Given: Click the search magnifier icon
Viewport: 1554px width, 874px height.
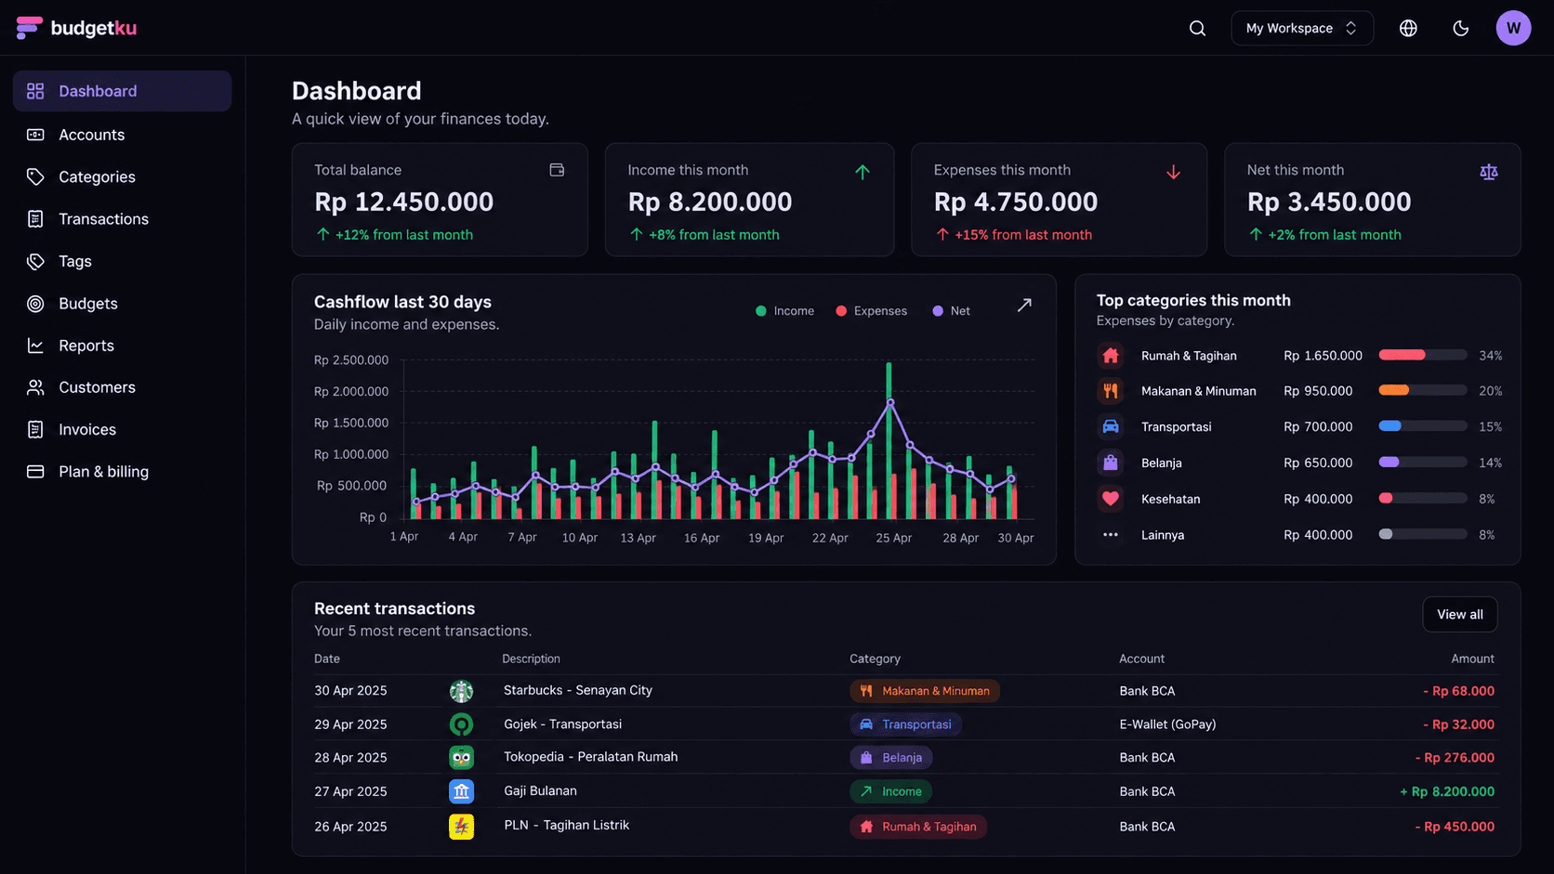Looking at the screenshot, I should click(1197, 29).
